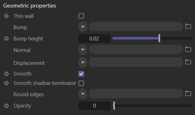Open the folder icon for Displacement texture
The image size is (195, 115).
point(188,62)
